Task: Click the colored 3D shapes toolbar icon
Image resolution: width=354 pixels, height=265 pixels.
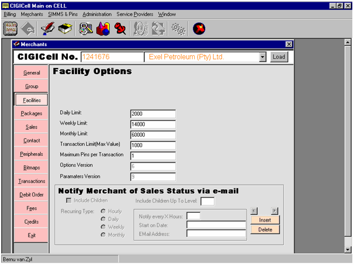Action: (103, 28)
